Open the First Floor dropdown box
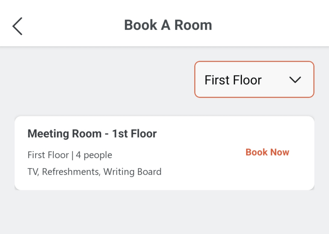Screen dimensions: 329x234 254,79
